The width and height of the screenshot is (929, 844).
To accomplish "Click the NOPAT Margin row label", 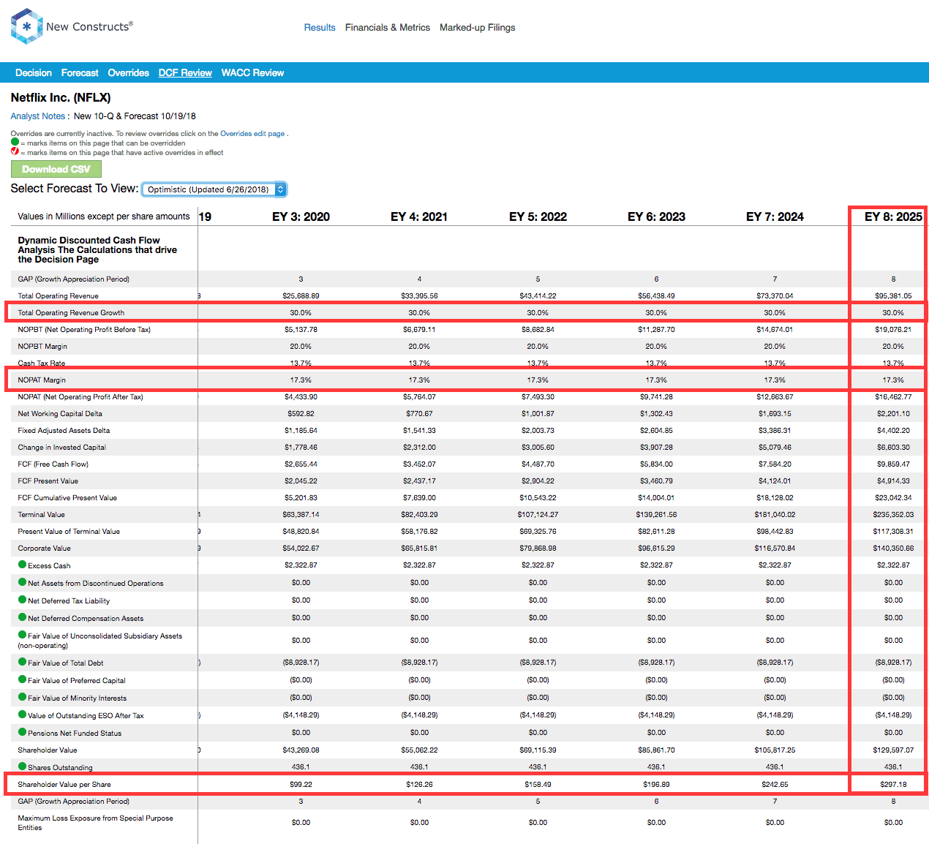I will [x=42, y=380].
